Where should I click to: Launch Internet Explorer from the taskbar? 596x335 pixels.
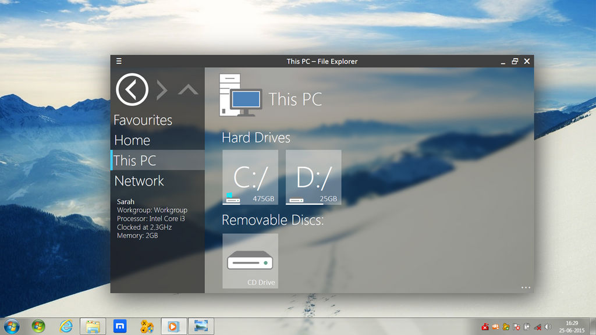66,326
